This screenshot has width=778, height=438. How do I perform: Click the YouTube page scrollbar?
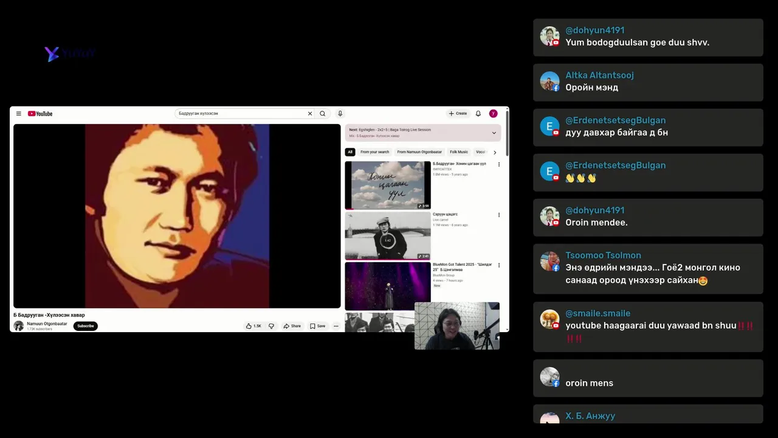(x=507, y=134)
